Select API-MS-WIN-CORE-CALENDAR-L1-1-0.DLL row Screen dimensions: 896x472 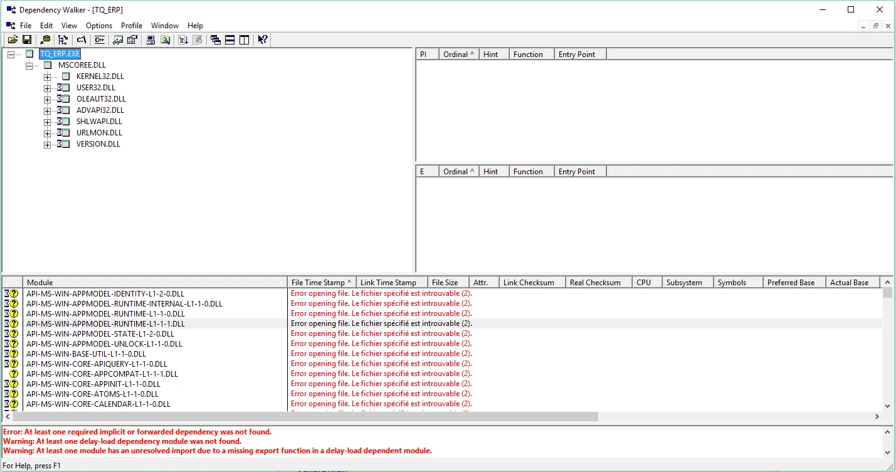[x=443, y=404]
